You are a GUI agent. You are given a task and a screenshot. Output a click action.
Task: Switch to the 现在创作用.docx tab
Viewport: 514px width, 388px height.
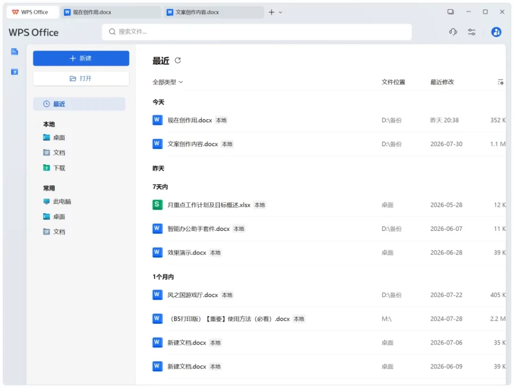110,12
